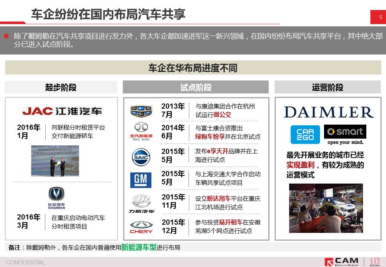Image resolution: width=386 pixels, height=267 pixels.
Task: Click the red page number 5 box
Action: [x=378, y=17]
